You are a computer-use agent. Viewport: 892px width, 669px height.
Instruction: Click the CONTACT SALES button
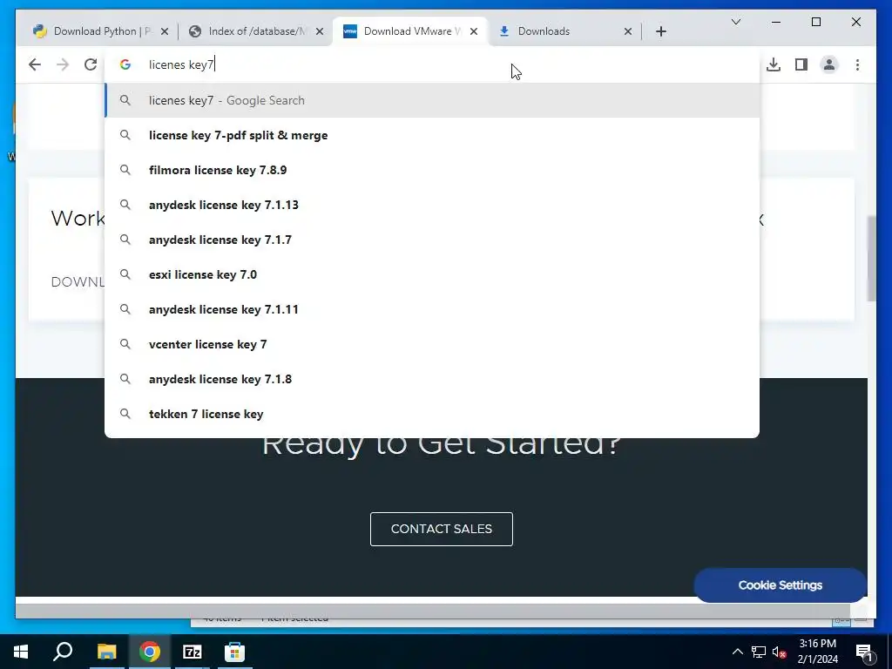coord(442,529)
